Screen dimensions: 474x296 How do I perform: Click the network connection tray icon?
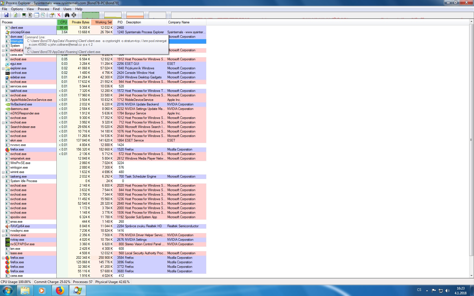[440, 291]
